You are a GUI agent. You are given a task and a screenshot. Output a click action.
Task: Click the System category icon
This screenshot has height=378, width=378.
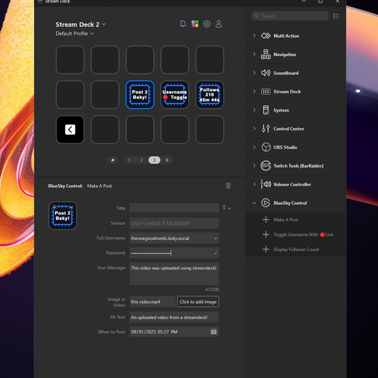click(266, 110)
